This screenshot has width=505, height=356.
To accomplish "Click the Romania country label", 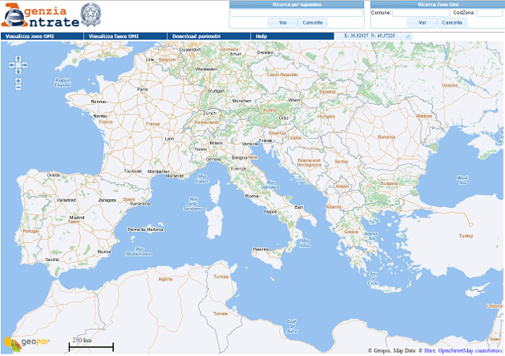I will (x=386, y=137).
